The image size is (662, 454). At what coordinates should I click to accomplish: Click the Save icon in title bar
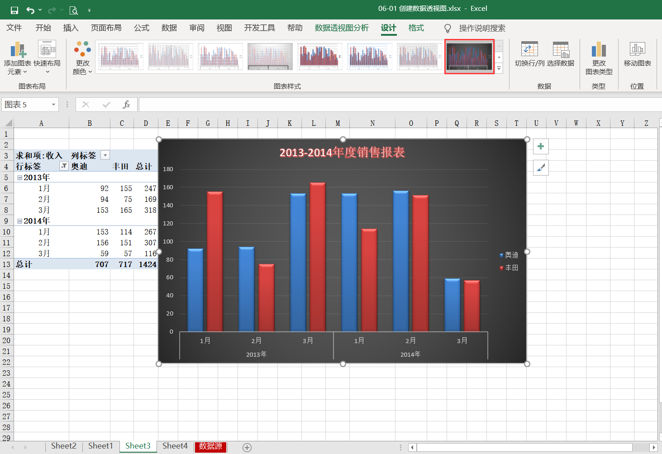(14, 10)
